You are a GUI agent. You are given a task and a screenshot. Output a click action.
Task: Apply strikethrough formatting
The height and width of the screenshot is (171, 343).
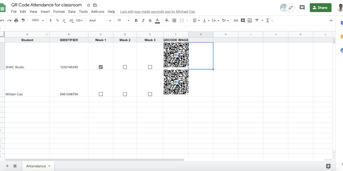150,20
